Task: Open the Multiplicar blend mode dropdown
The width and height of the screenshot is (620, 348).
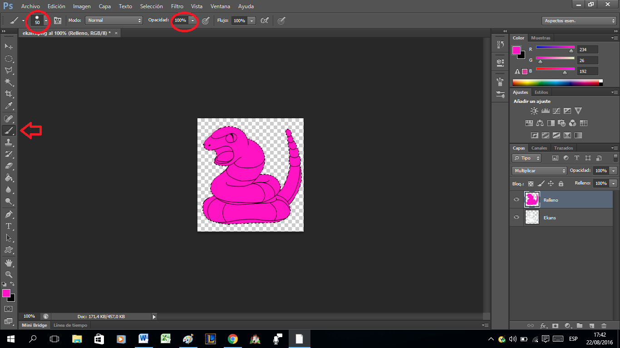Action: (539, 171)
